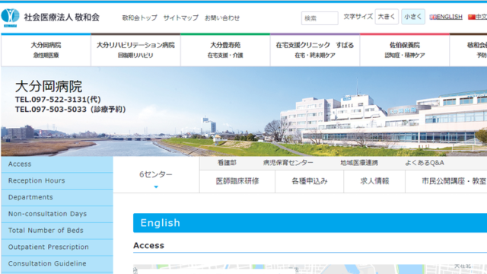The image size is (487, 274).
Task: Open the よくあるQ&A link
Action: click(x=425, y=163)
